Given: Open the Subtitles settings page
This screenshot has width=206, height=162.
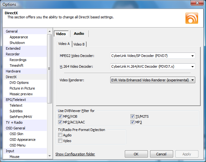Looking at the screenshot, I should (x=25, y=111).
